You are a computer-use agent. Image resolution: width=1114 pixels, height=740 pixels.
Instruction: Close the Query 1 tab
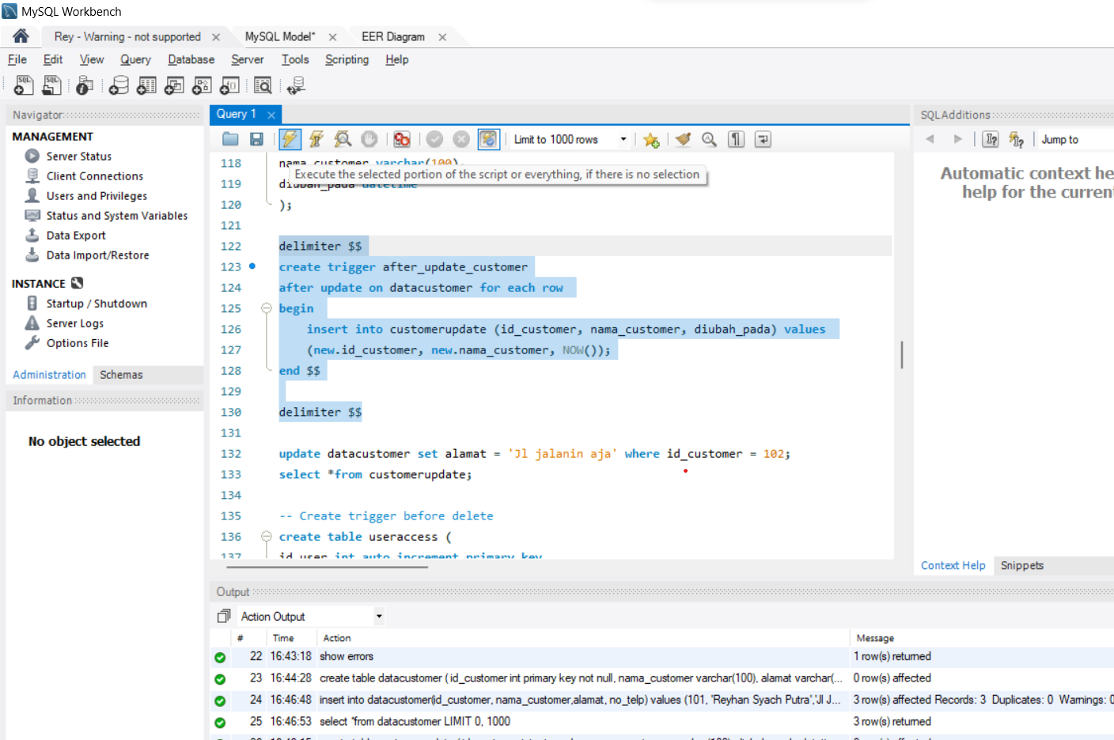tap(271, 115)
